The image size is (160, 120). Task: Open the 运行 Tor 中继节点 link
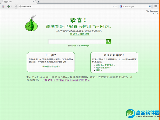(x=105, y=65)
